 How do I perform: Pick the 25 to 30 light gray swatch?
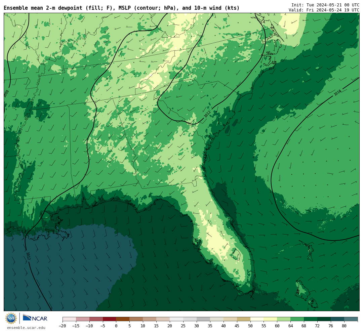190,319
